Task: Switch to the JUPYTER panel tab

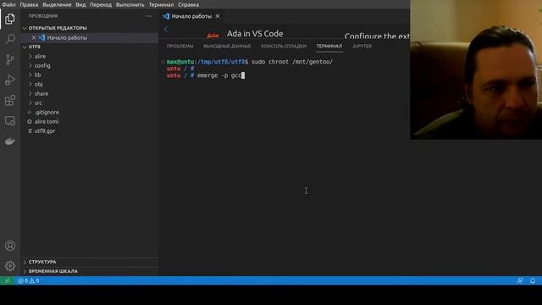Action: 362,46
